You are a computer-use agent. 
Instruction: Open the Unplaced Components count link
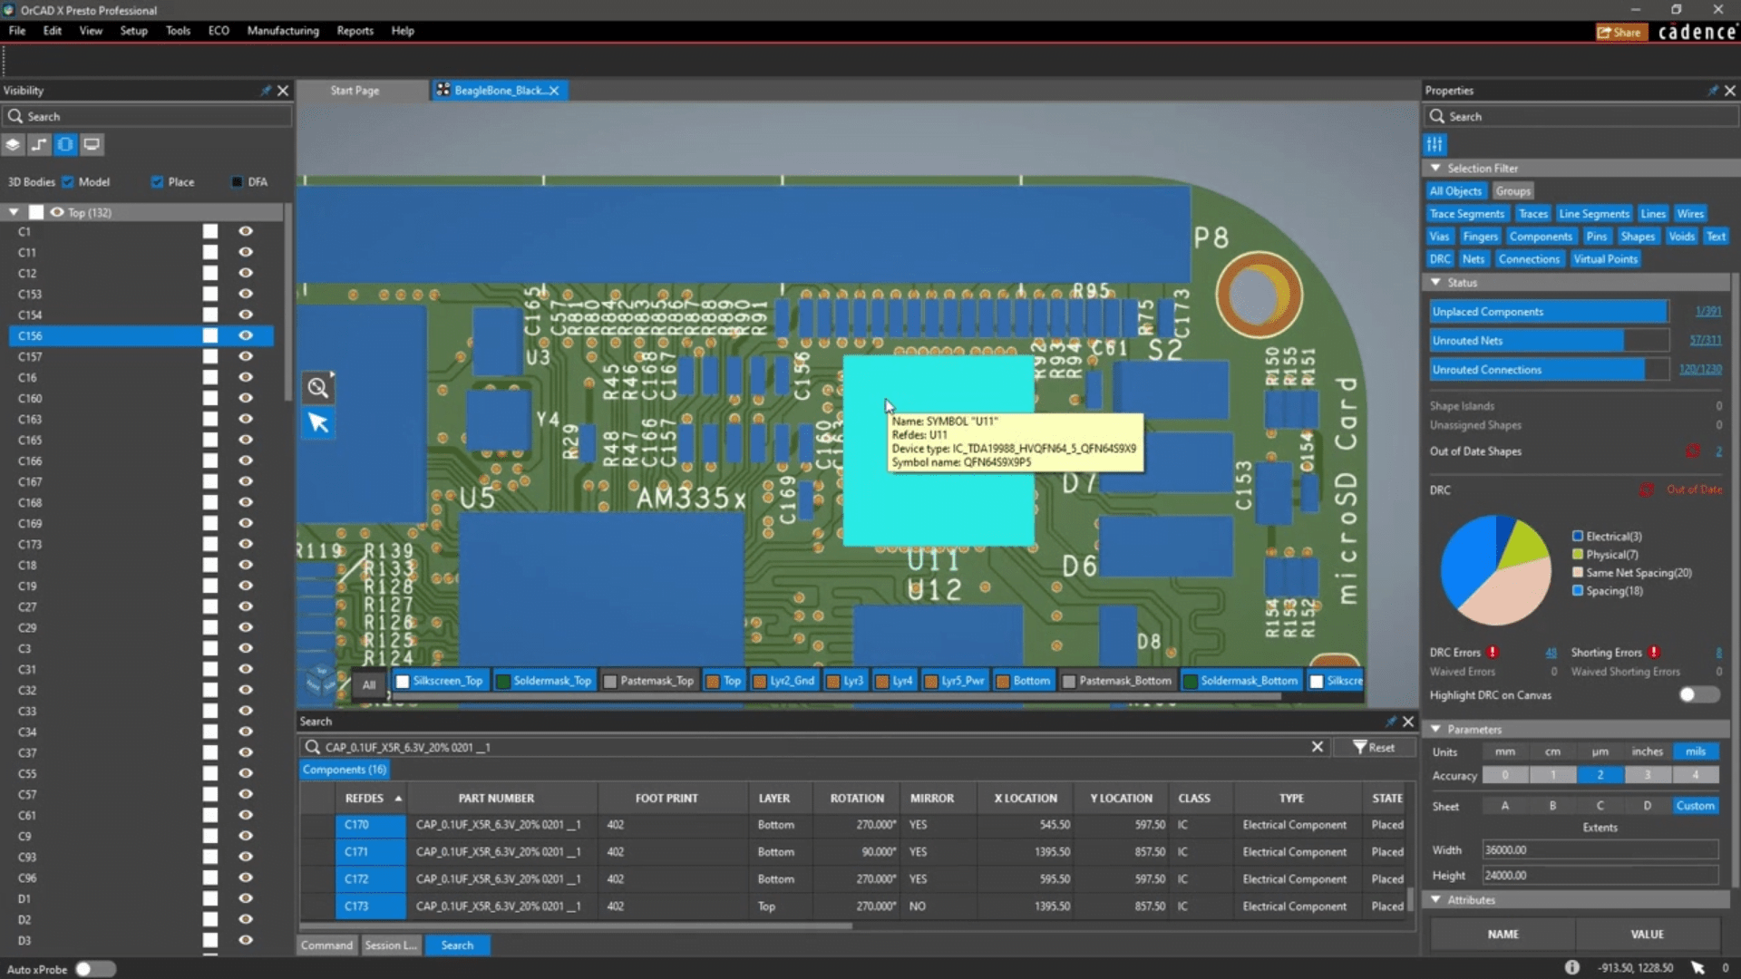coord(1707,312)
